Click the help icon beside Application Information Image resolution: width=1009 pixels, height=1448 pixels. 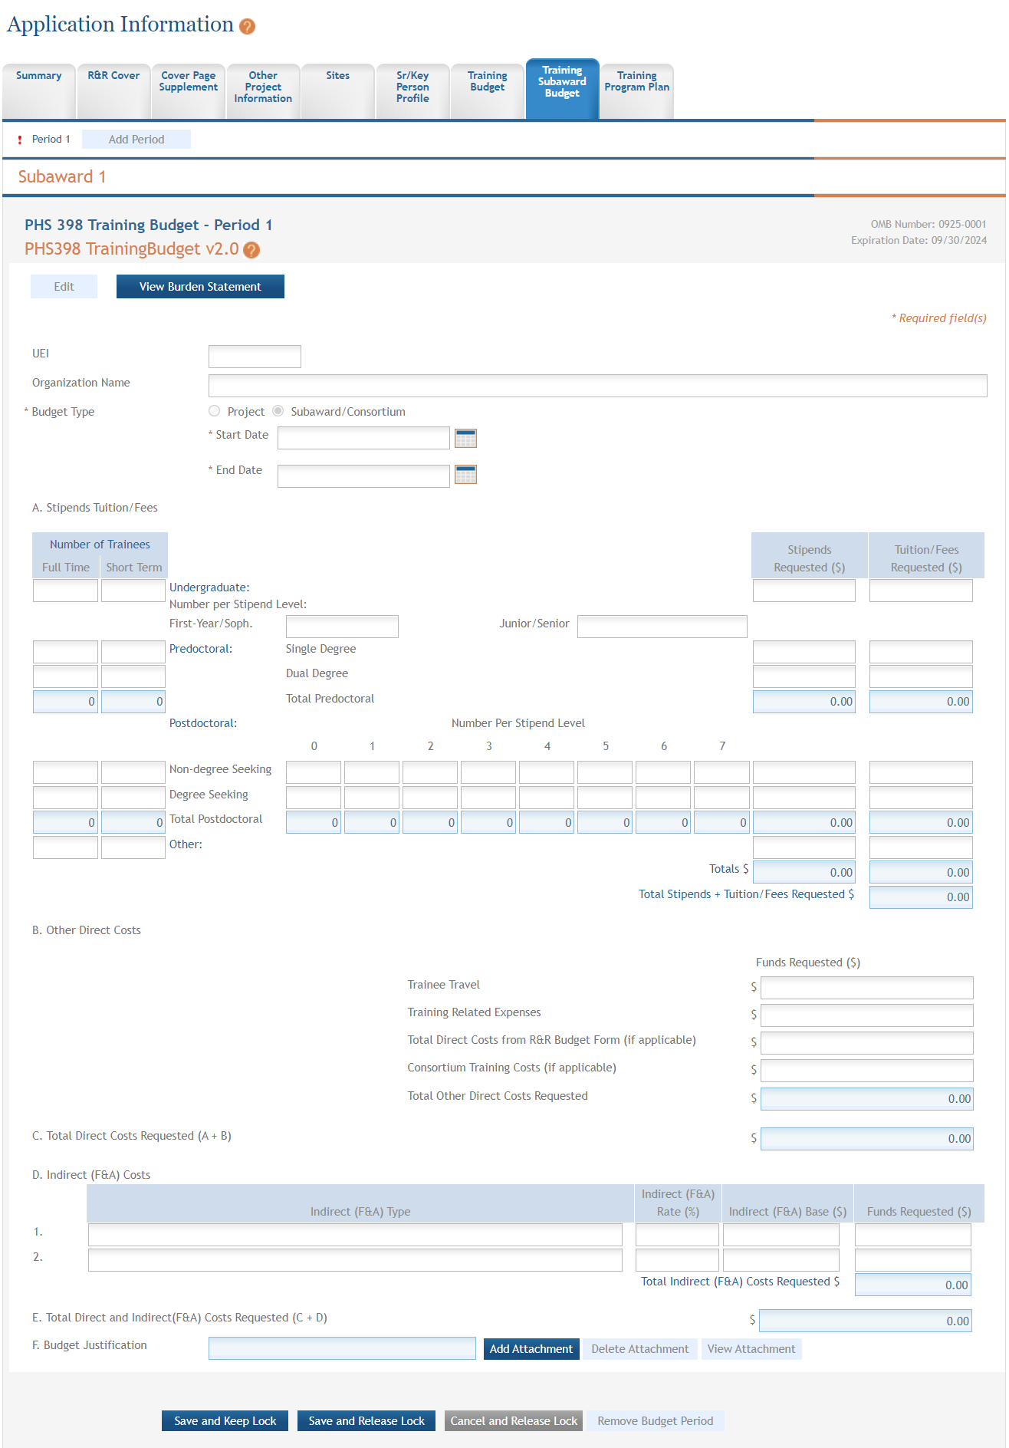247,27
